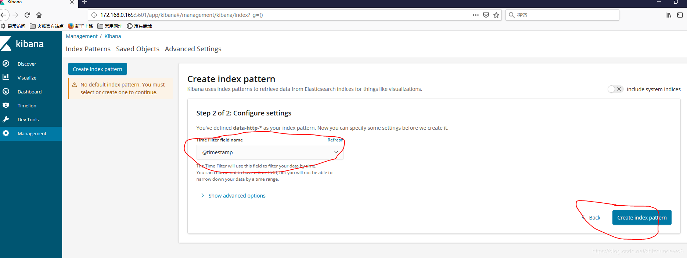Open the Time Filter field name dropdown
Screen dimensions: 687x258
pos(270,152)
